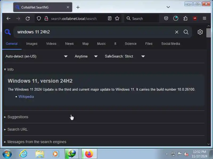Open the Action Center flag icon
213x159 pixels.
179,154
